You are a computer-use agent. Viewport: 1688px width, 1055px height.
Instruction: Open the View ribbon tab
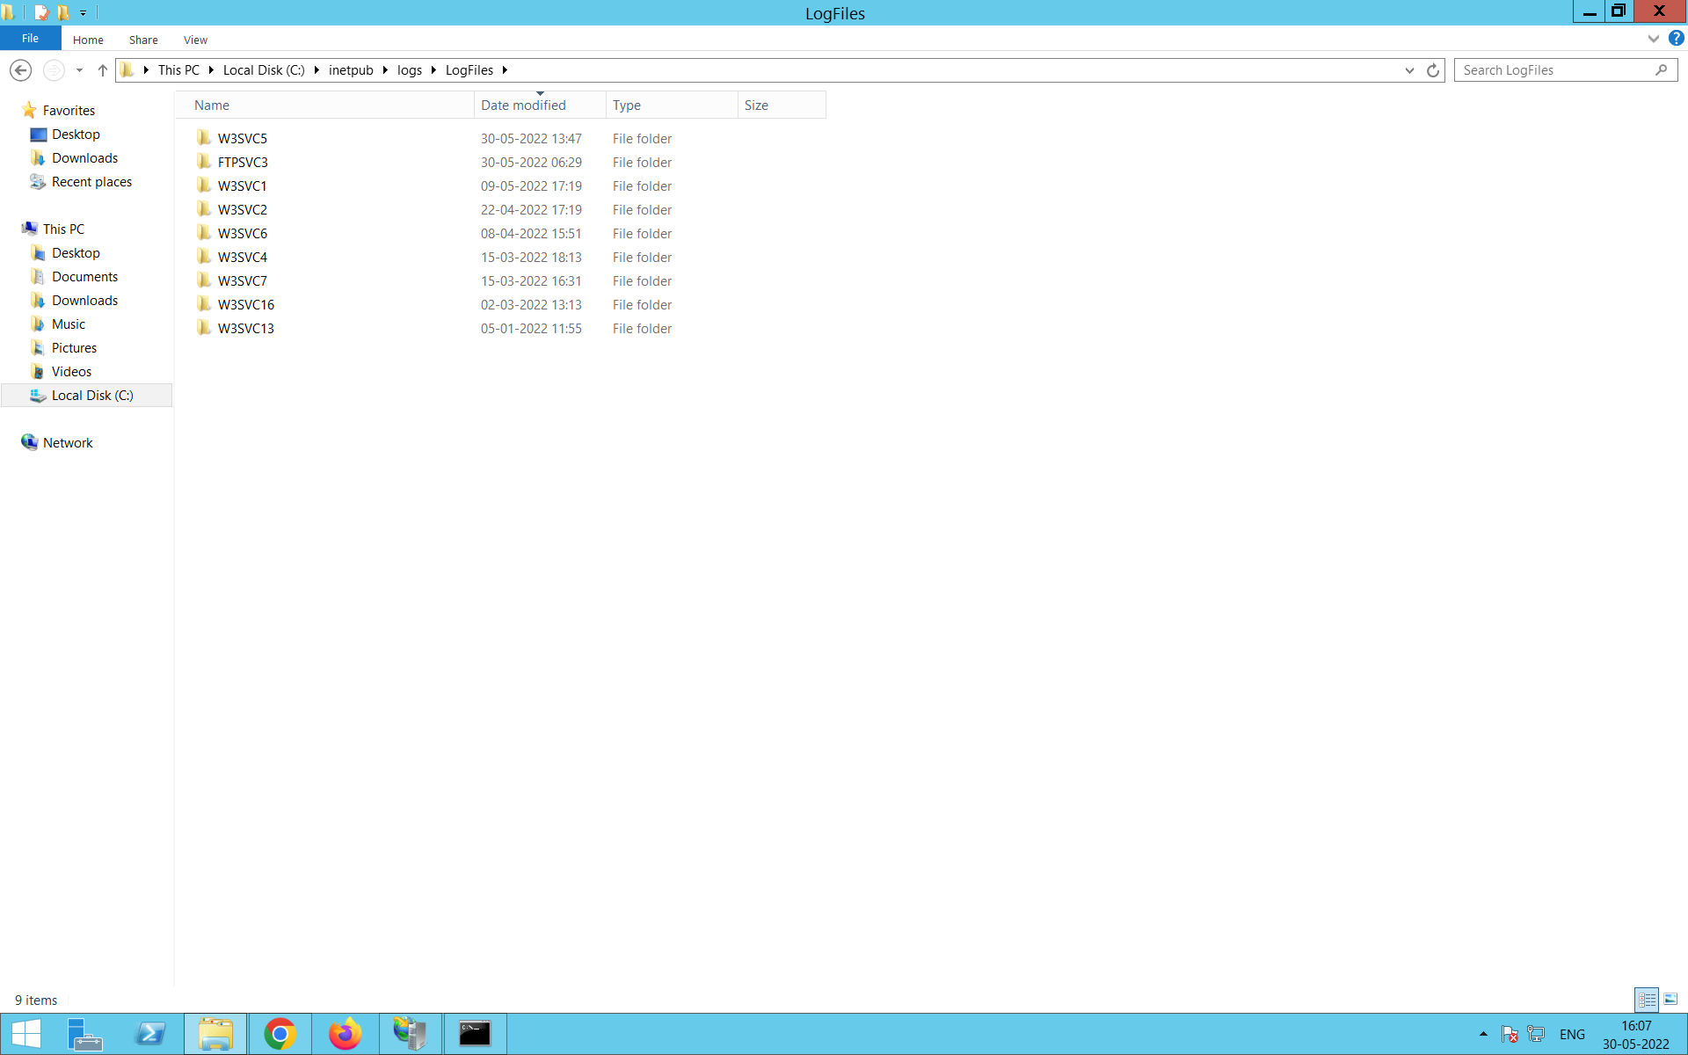pos(195,40)
